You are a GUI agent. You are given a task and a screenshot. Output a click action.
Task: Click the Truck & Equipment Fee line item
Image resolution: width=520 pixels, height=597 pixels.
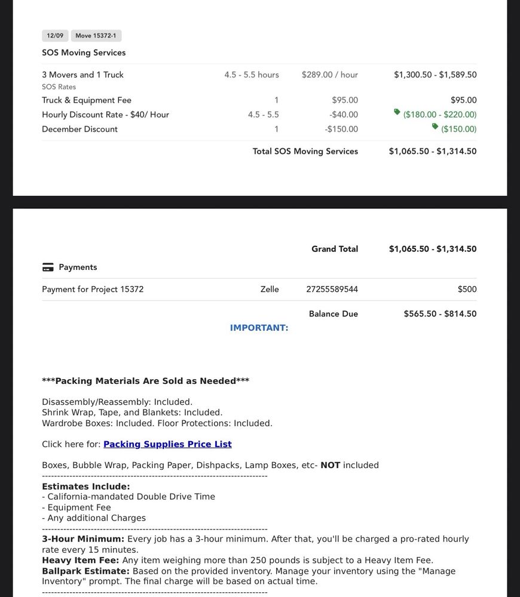87,100
